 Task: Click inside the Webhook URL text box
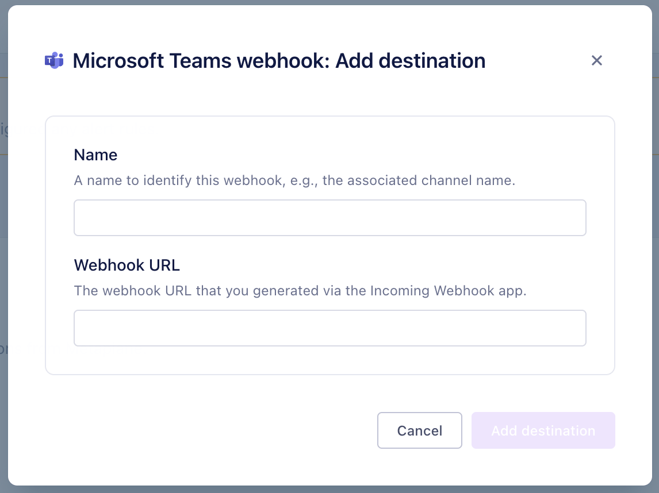[329, 328]
